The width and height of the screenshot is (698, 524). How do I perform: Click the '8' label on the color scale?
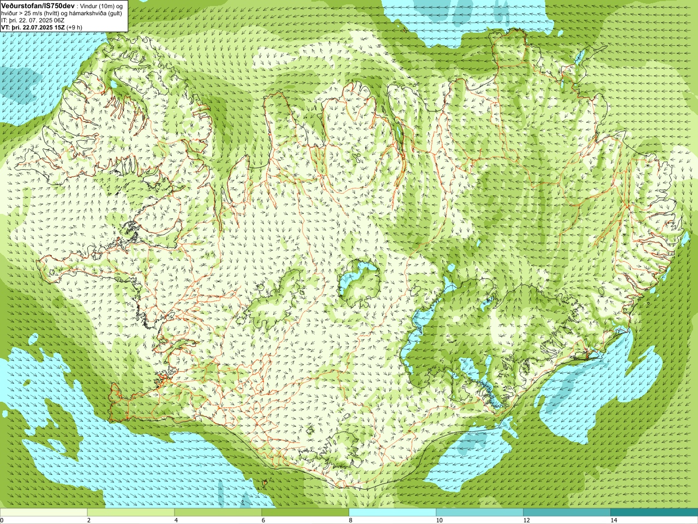[350, 520]
